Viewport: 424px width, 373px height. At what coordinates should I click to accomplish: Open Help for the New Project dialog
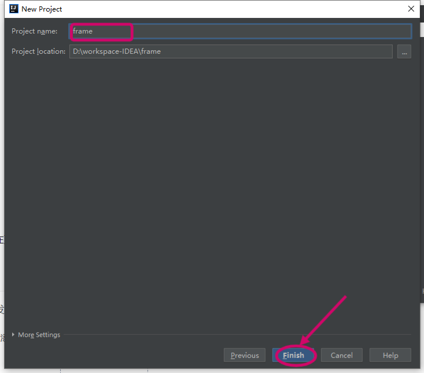pos(390,355)
